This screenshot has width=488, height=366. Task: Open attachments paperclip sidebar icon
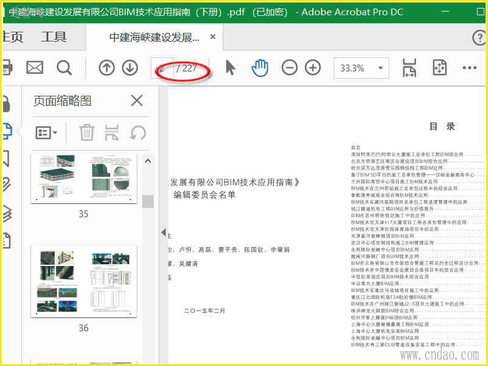pyautogui.click(x=7, y=185)
